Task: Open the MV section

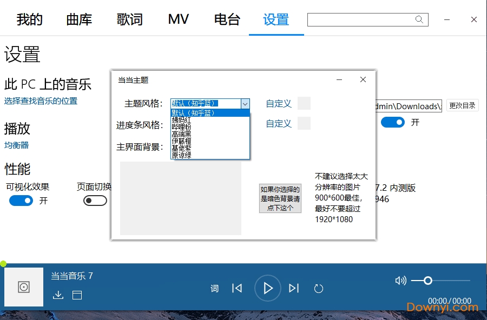Action: (177, 19)
